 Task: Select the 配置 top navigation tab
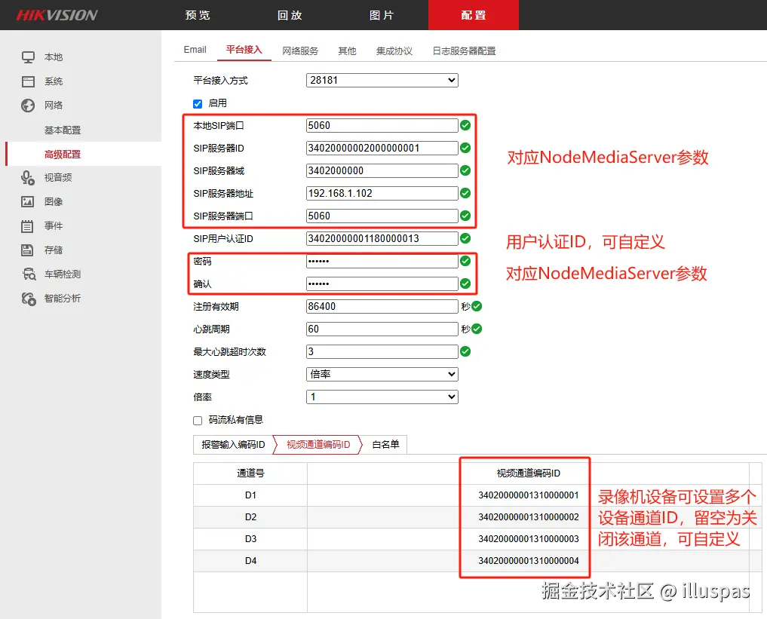pos(474,15)
